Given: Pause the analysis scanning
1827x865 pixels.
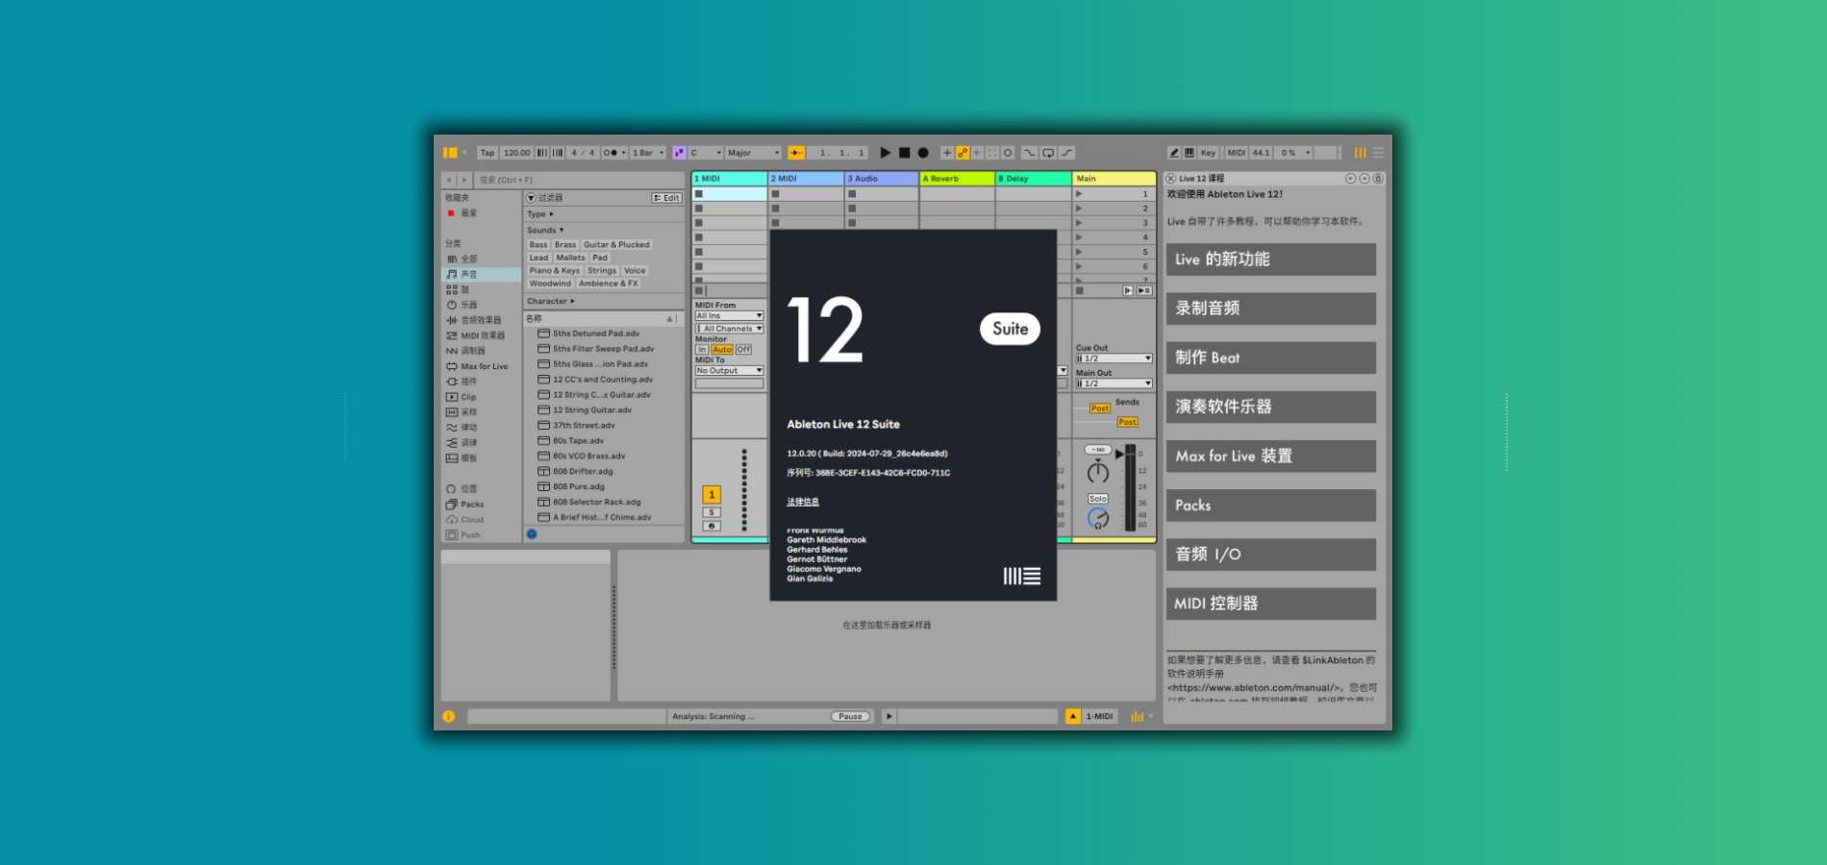Looking at the screenshot, I should pyautogui.click(x=850, y=716).
